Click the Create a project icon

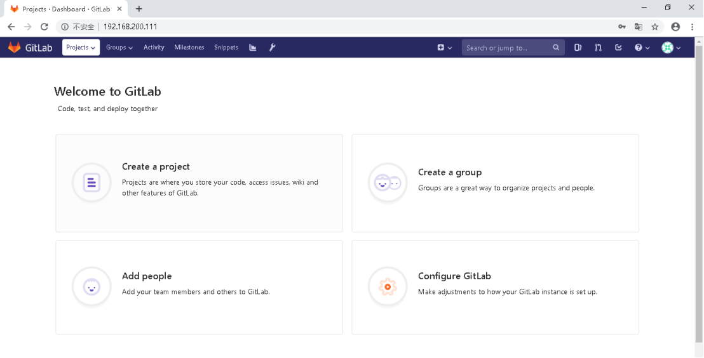point(91,183)
